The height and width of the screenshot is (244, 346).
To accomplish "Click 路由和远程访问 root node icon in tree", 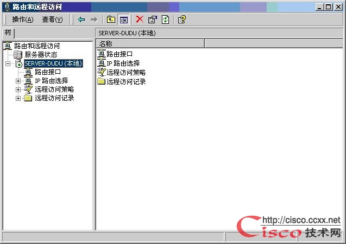I will (x=8, y=46).
